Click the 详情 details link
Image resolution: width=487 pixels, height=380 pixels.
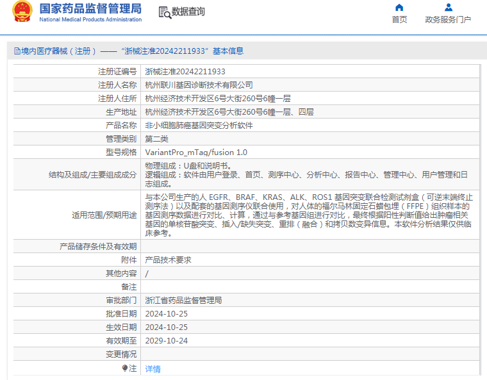point(153,369)
